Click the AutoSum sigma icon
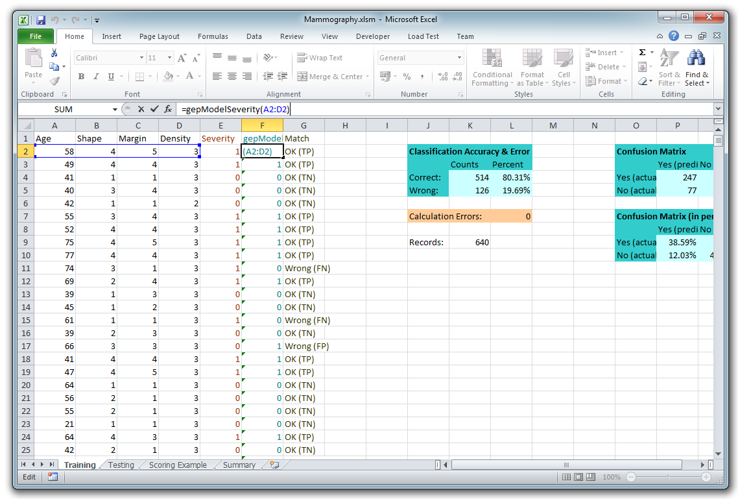 tap(642, 53)
